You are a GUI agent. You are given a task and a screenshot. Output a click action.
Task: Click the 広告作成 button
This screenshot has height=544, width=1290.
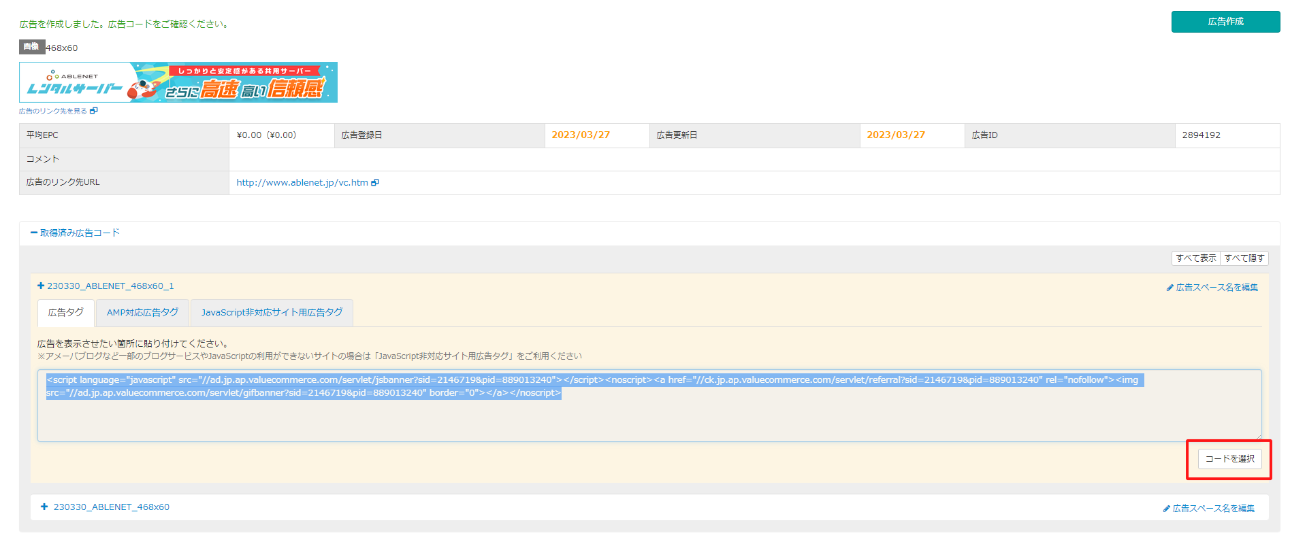click(x=1225, y=22)
